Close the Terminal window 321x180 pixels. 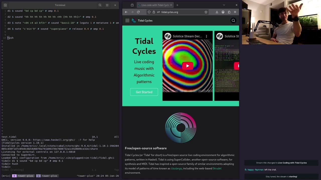tap(115, 5)
